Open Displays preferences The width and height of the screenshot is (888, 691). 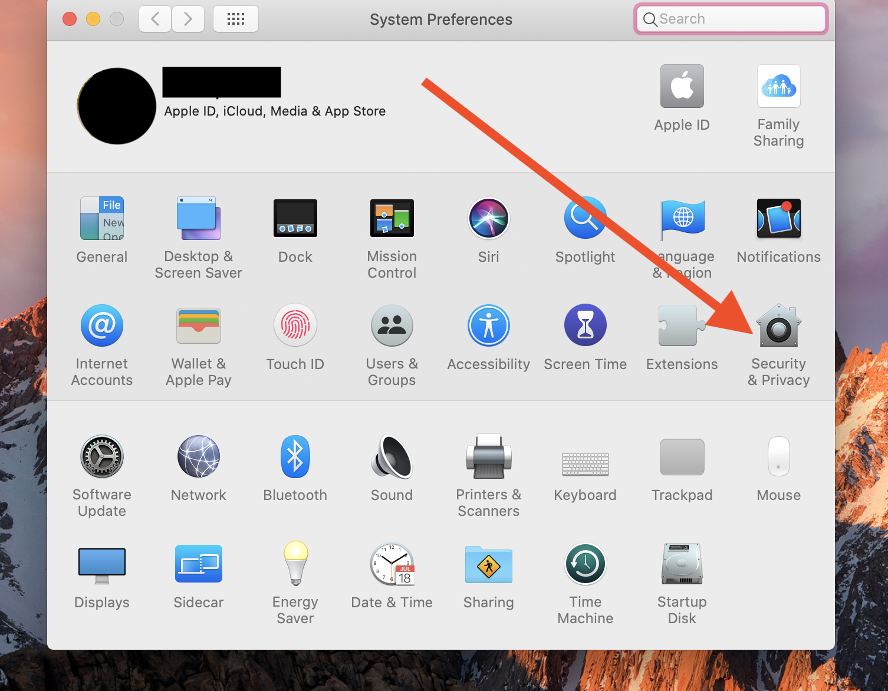tap(102, 565)
